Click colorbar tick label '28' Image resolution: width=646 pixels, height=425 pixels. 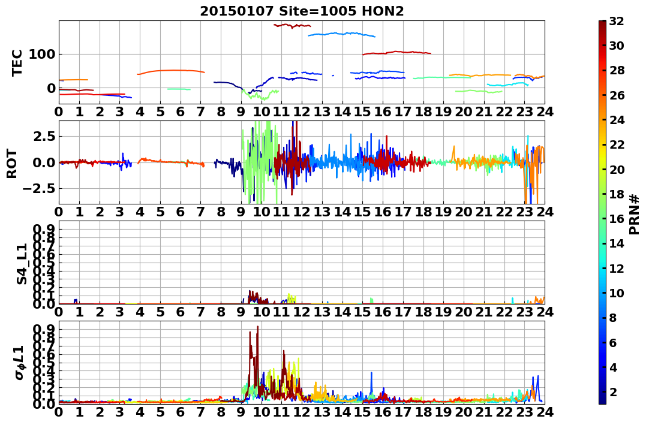click(617, 70)
